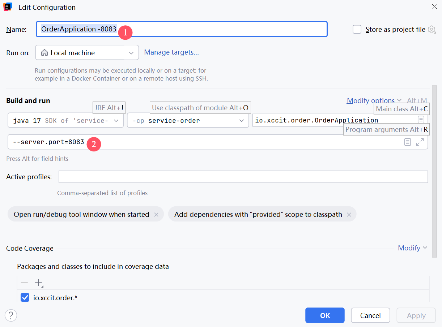This screenshot has width=442, height=327.
Task: Remove the 'Add dependencies with provided scope' chip
Action: click(x=349, y=215)
